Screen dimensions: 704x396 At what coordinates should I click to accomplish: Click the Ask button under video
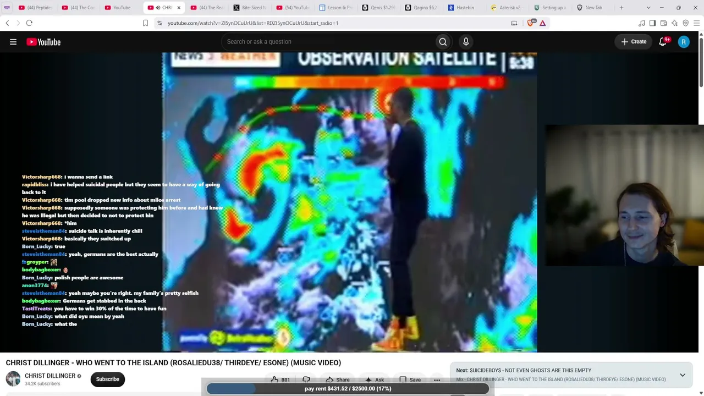pyautogui.click(x=374, y=380)
